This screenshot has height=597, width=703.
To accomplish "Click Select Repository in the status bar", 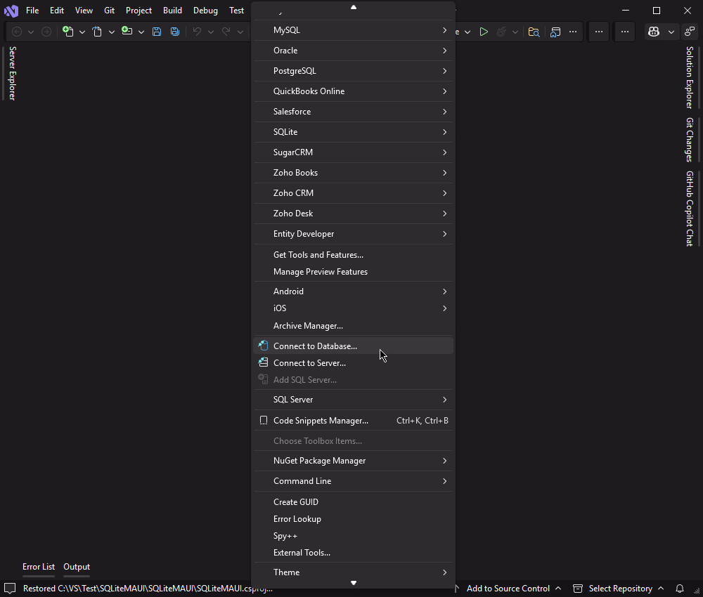I will click(x=621, y=589).
